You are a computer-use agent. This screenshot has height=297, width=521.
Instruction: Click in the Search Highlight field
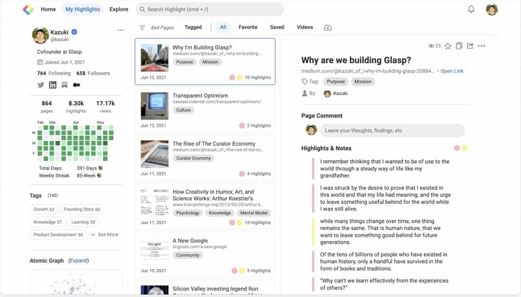[x=210, y=9]
